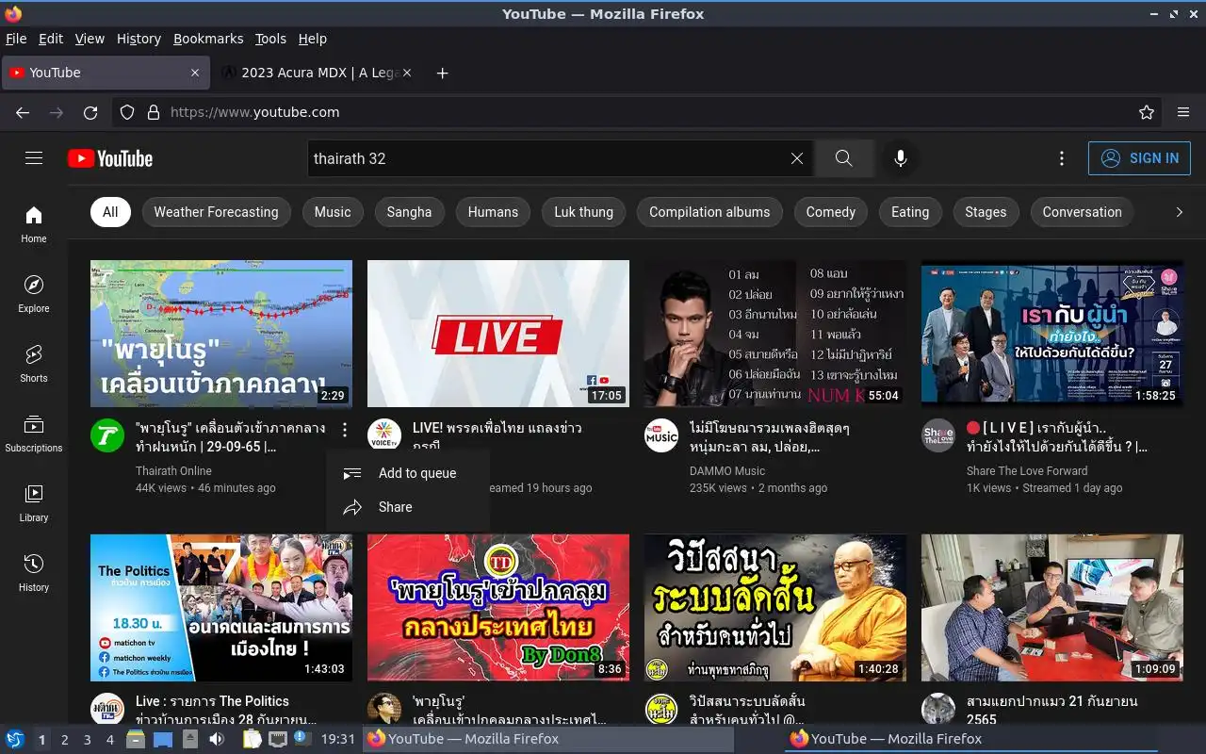
Task: Select the Sangha filter chip
Action: (x=409, y=212)
